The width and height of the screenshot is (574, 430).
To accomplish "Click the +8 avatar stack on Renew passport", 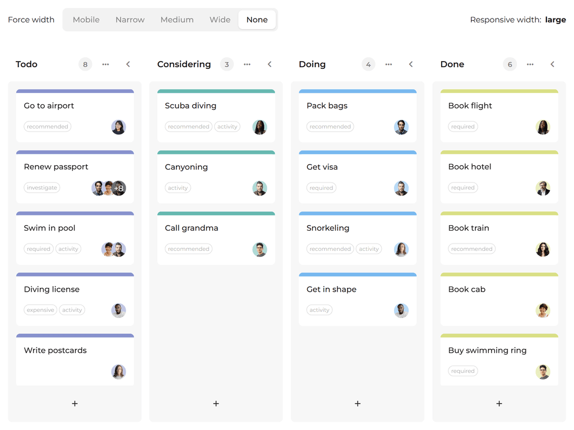I will point(119,188).
